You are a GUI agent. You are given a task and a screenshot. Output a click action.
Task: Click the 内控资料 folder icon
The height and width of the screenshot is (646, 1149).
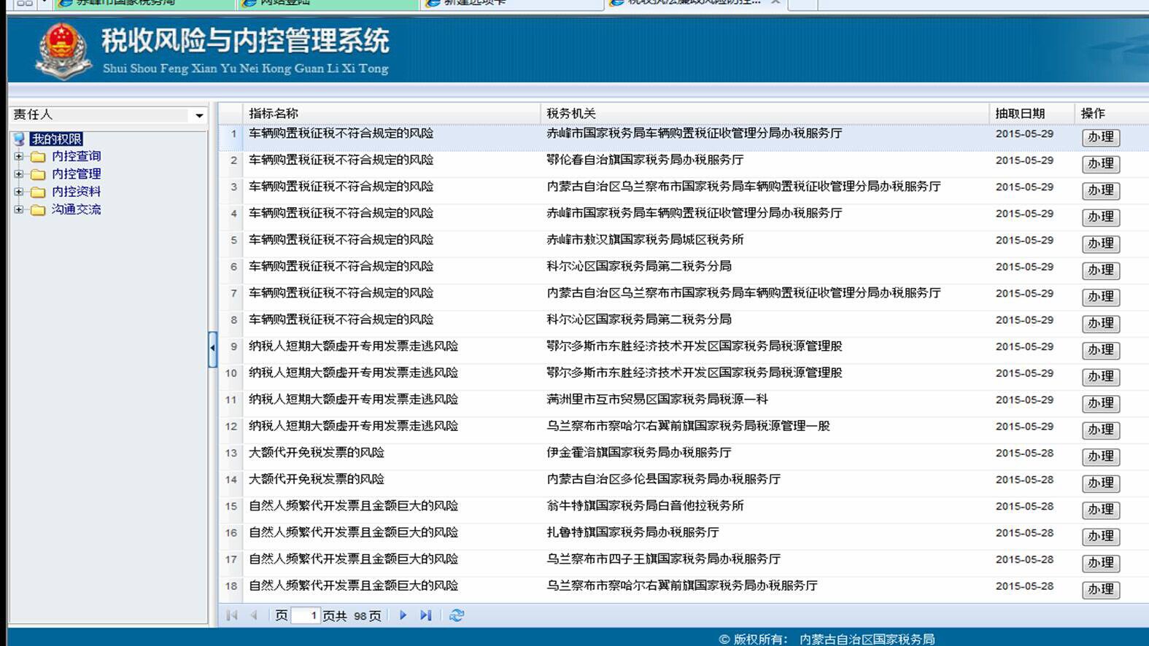38,192
